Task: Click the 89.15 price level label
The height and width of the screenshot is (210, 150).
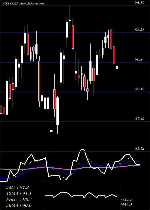Action: [x=140, y=89]
